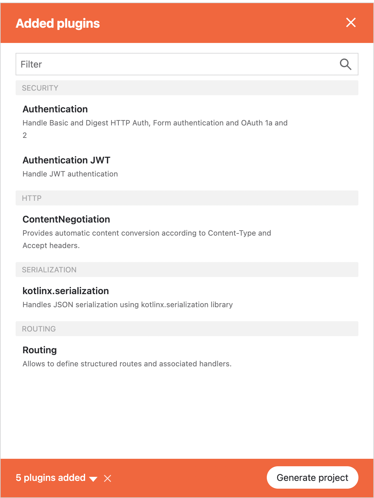Close the Added plugins dialog
The width and height of the screenshot is (374, 498).
pos(351,22)
